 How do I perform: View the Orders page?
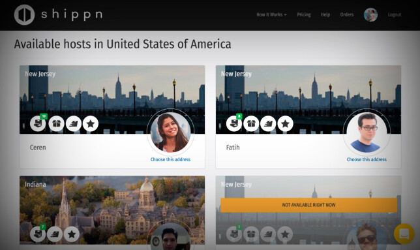click(347, 15)
